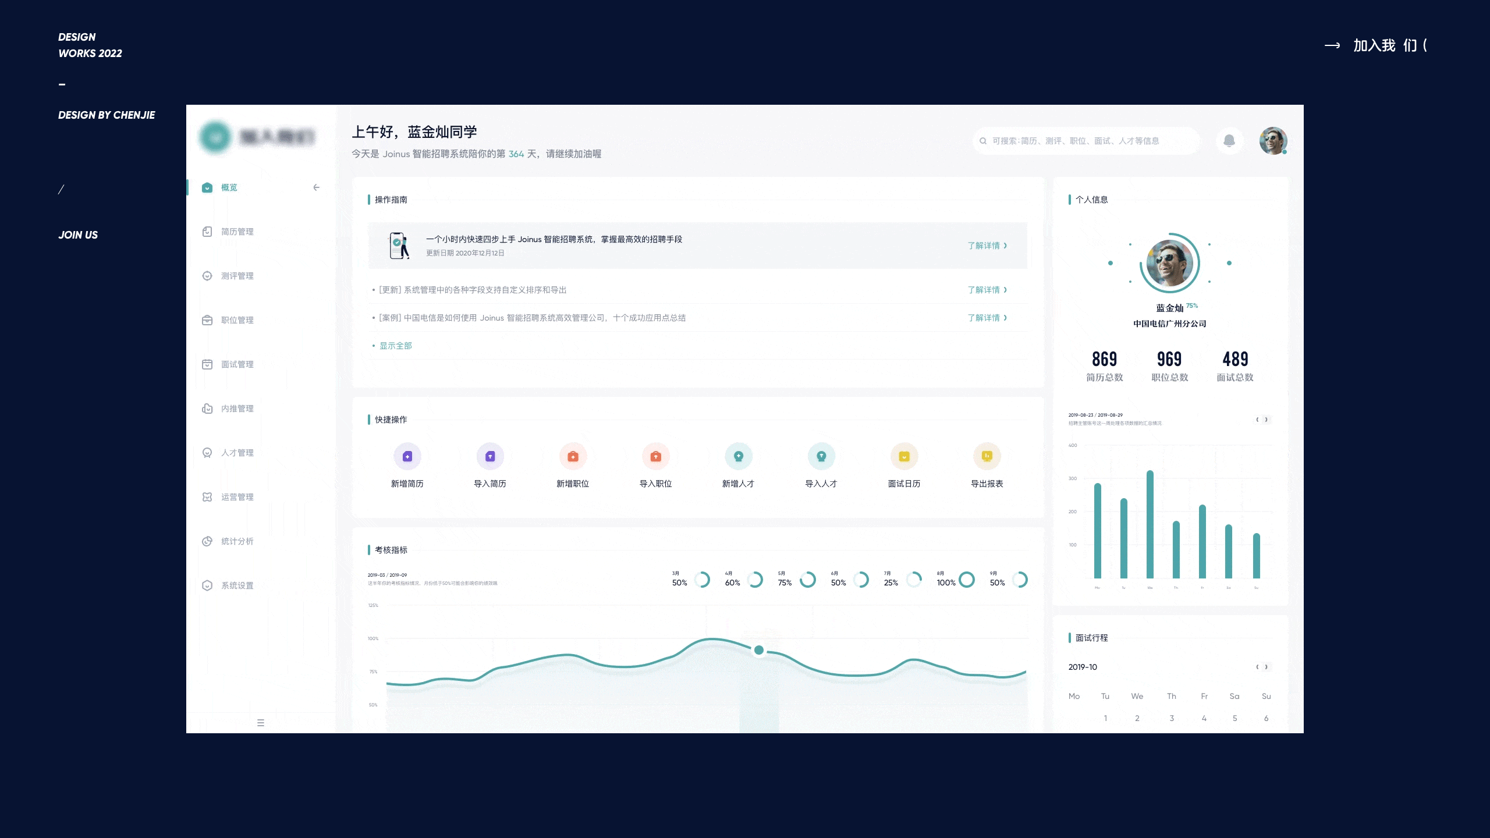This screenshot has height=838, width=1490.
Task: Click the 导出报表 quick action icon
Action: [x=987, y=456]
